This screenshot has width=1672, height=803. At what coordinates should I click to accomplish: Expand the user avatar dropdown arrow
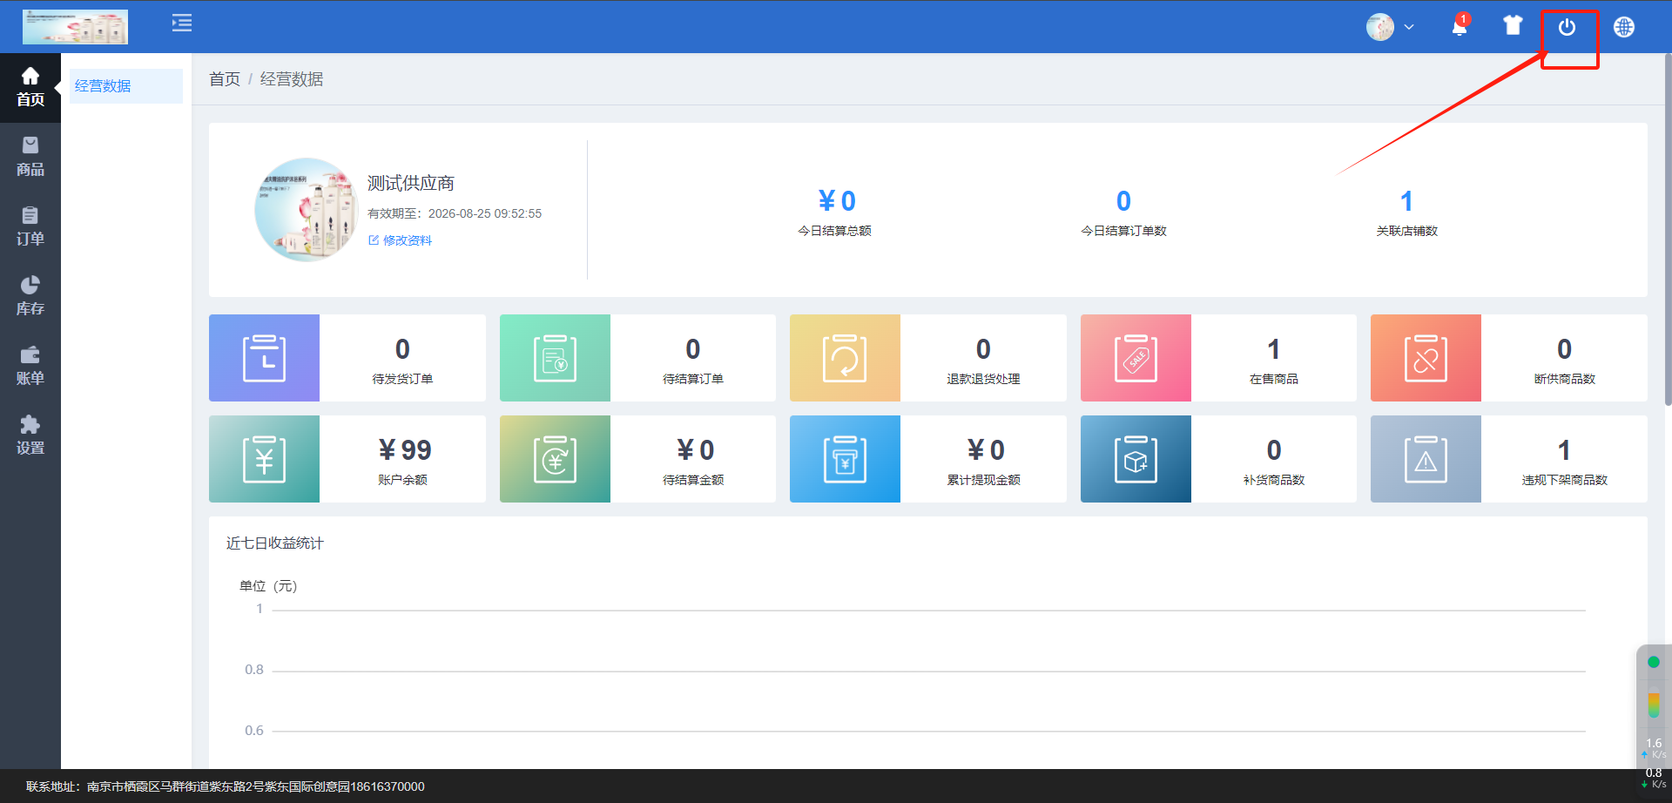click(1409, 27)
